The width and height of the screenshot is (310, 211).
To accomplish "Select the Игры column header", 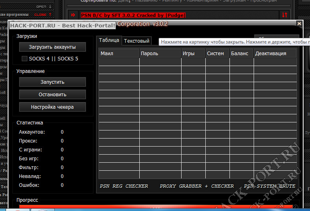I will tap(193, 54).
